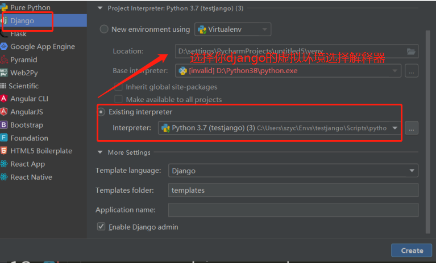Select the Angular CLI icon
The height and width of the screenshot is (263, 436).
point(5,99)
